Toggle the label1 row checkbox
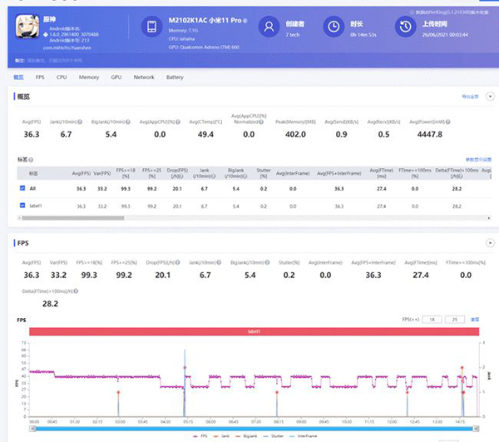499x442 pixels. coord(22,206)
